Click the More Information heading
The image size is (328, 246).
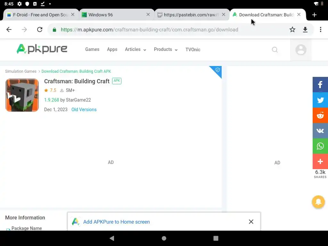[25, 217]
